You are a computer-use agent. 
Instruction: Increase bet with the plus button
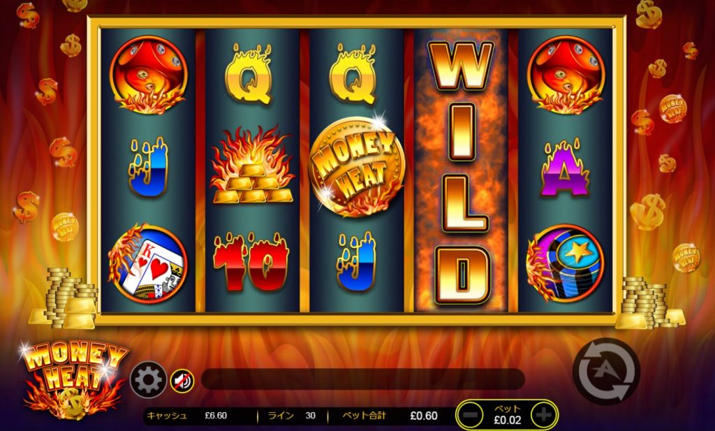[543, 415]
